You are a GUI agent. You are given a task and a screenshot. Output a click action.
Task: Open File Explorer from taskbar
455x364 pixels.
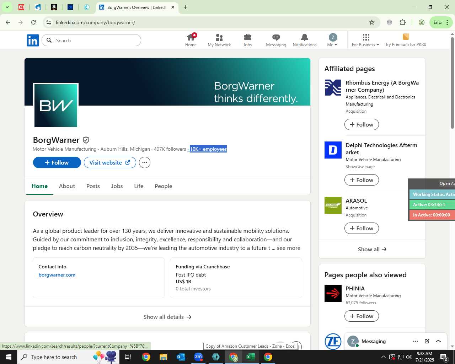[x=164, y=357]
